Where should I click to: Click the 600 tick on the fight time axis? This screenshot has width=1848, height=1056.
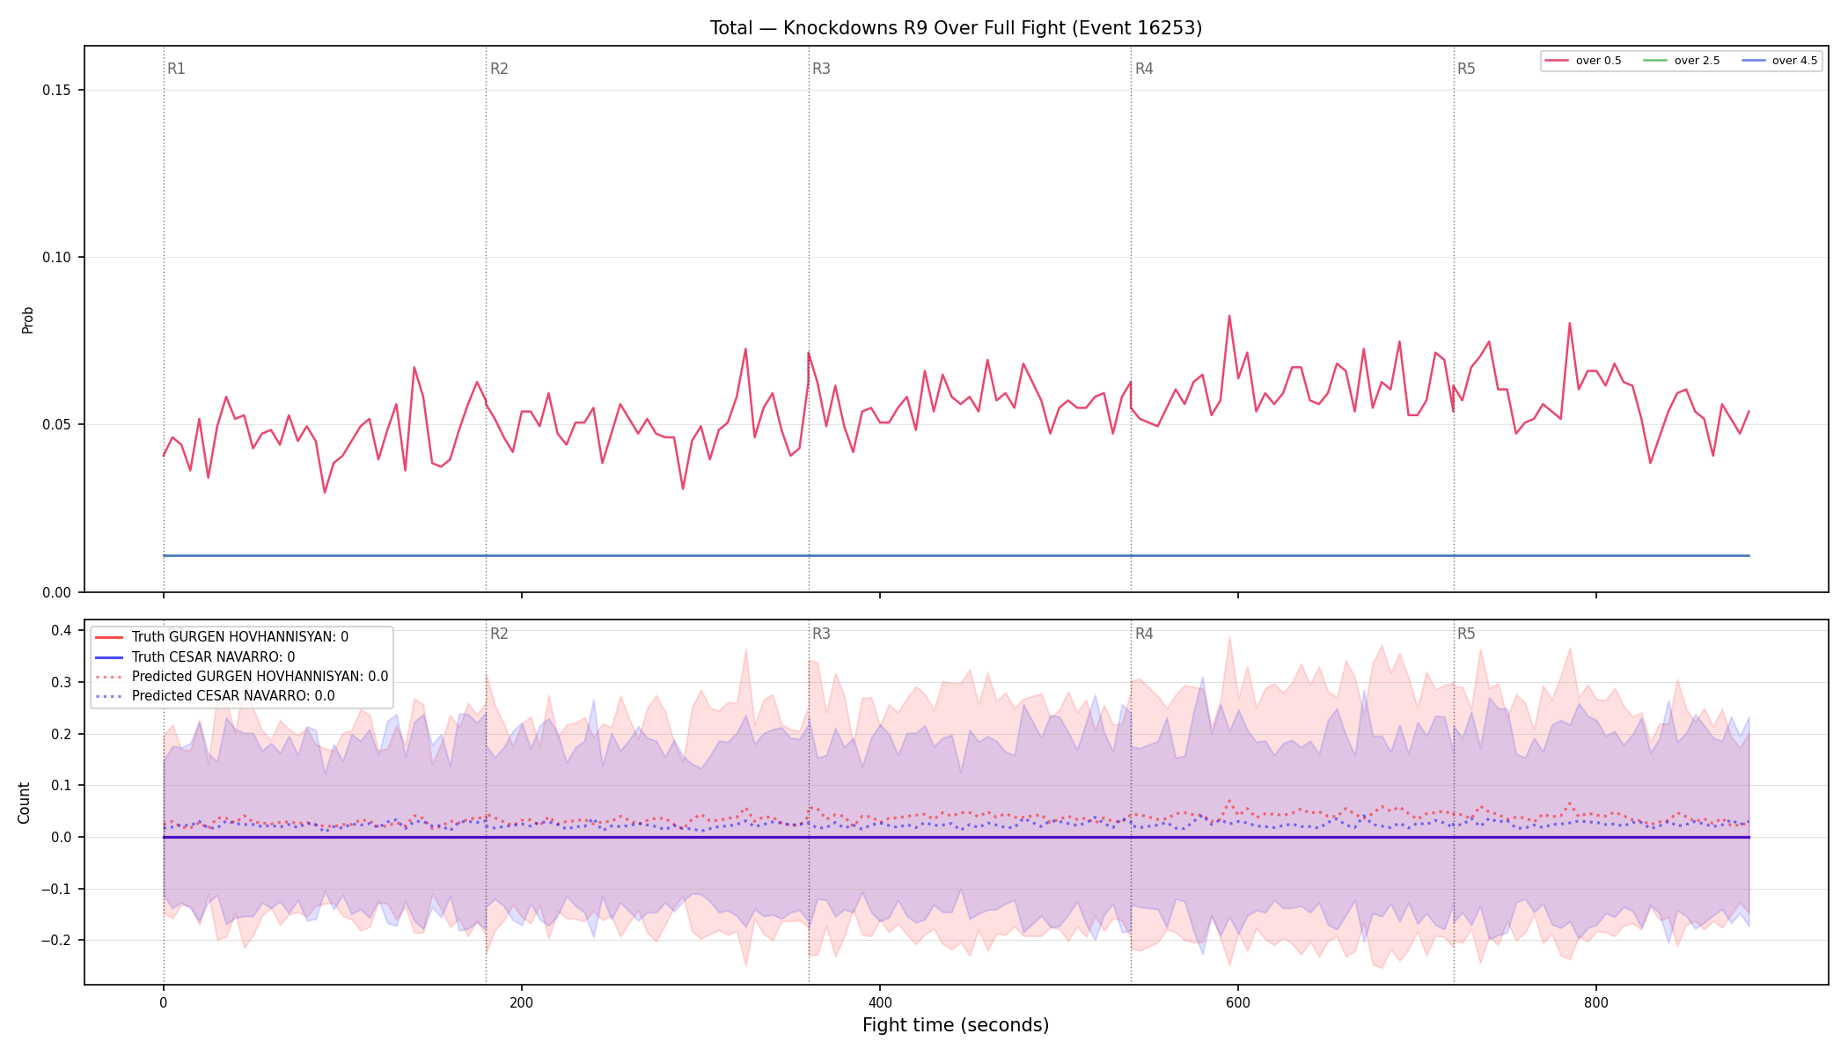point(1238,1002)
